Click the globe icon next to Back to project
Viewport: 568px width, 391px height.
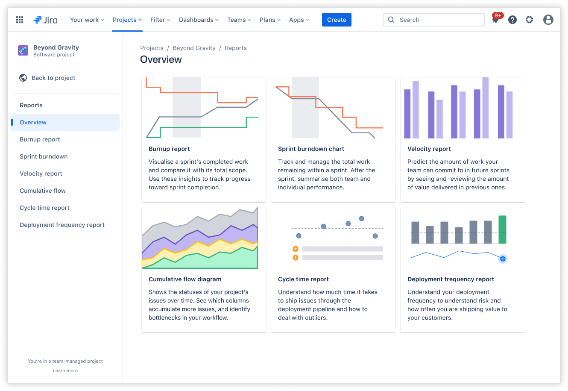click(23, 78)
